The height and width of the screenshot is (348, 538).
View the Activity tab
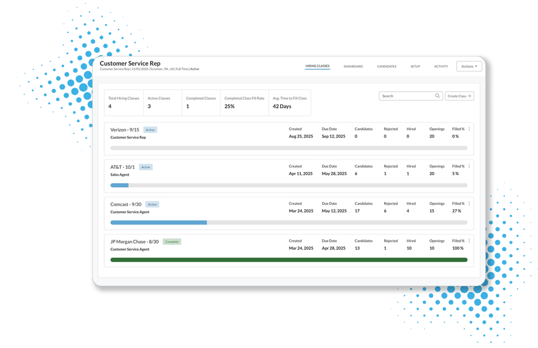441,67
